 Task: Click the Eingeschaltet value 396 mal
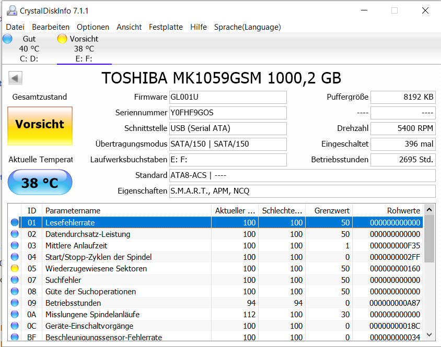click(x=403, y=144)
